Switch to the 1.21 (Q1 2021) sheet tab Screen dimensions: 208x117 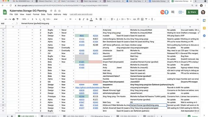(50, 116)
